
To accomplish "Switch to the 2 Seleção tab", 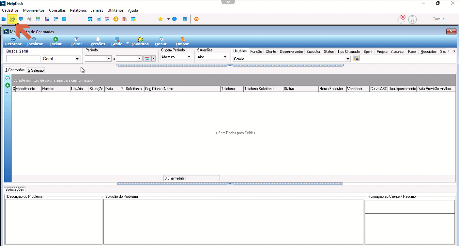I will click(x=36, y=70).
